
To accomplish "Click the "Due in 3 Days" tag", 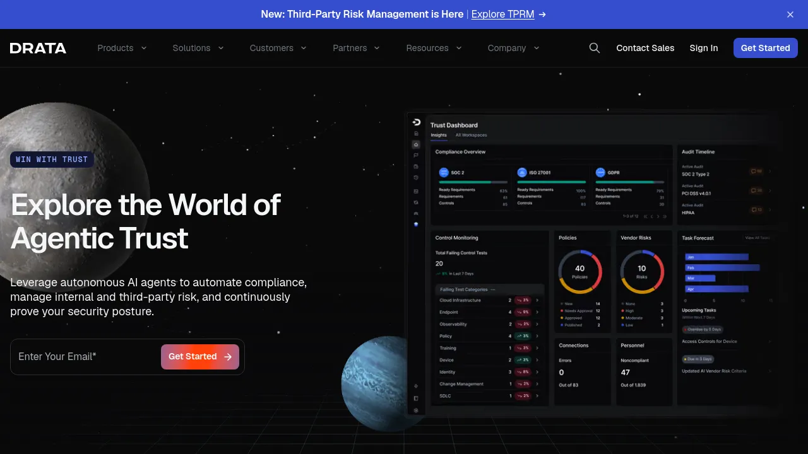I will pos(698,359).
